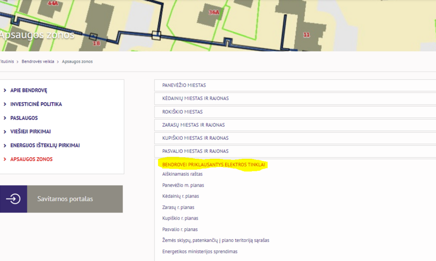Open the Panevėžio m. planas link
Image resolution: width=436 pixels, height=261 pixels.
point(183,185)
